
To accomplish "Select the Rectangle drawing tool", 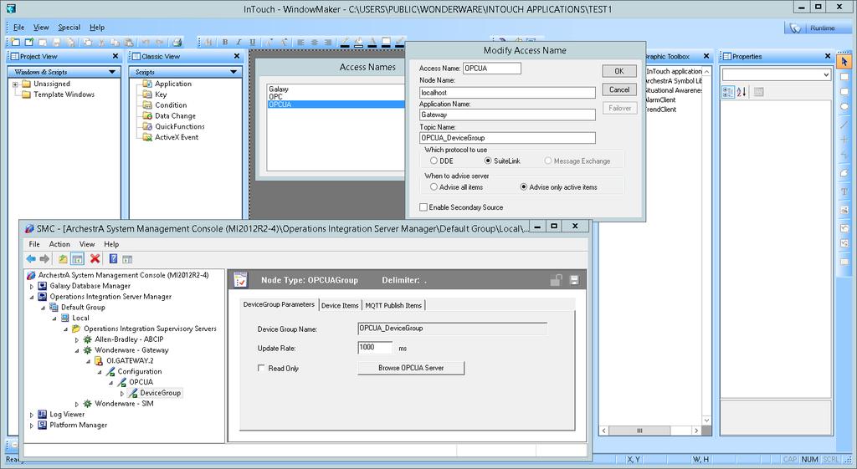I will tap(844, 77).
